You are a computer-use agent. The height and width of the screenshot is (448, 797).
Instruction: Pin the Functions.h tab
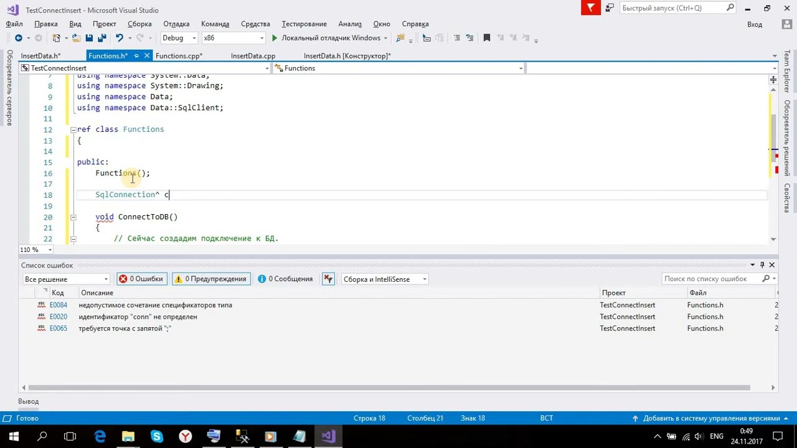point(136,56)
